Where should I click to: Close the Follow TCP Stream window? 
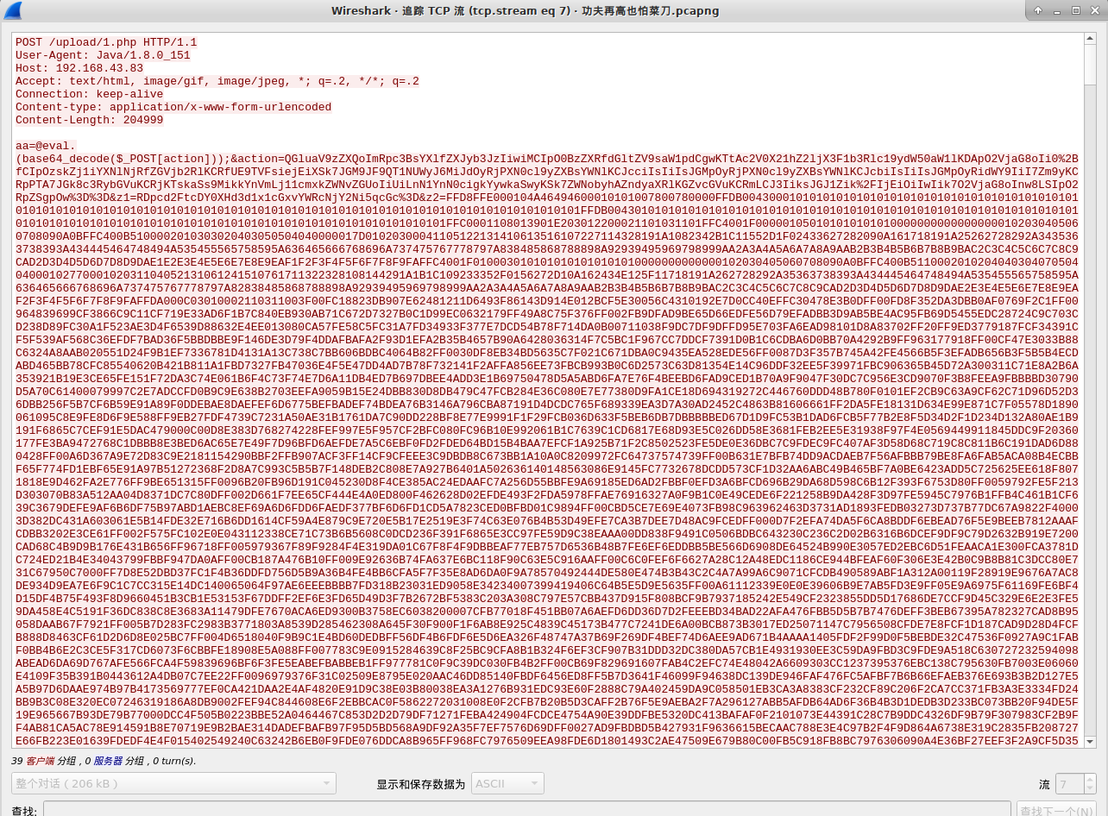pyautogui.click(x=1095, y=10)
